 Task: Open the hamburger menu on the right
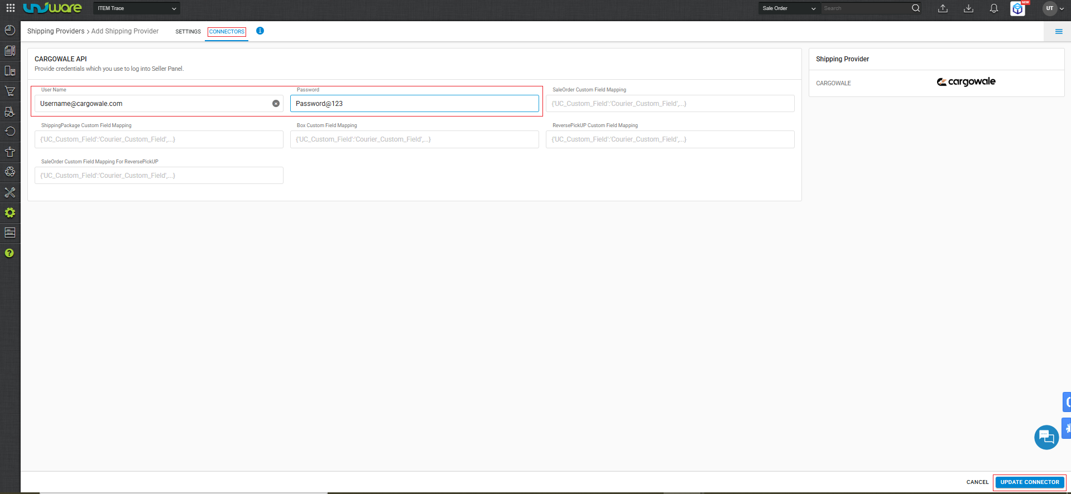(1059, 31)
